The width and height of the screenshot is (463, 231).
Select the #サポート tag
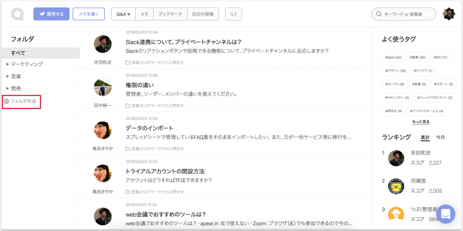click(x=444, y=84)
